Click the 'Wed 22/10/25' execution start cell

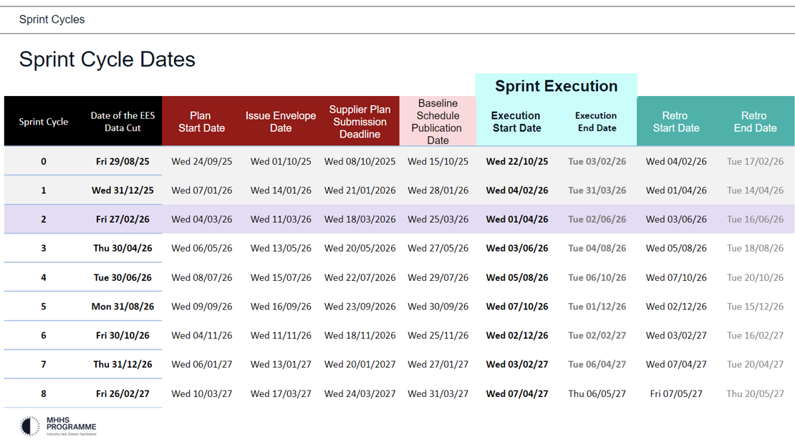516,161
